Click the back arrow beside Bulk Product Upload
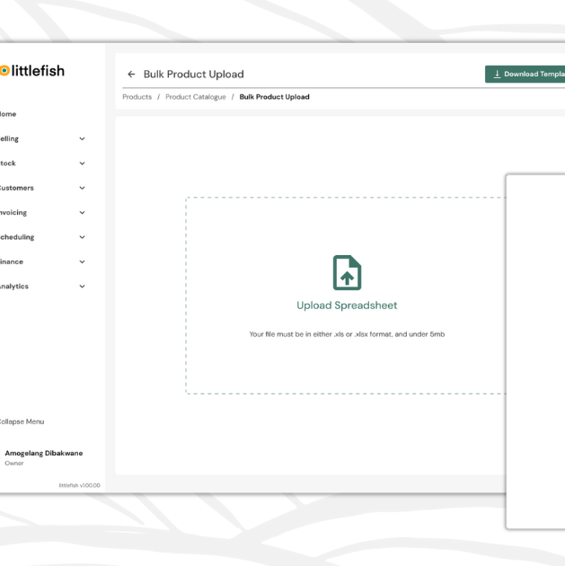 (131, 75)
